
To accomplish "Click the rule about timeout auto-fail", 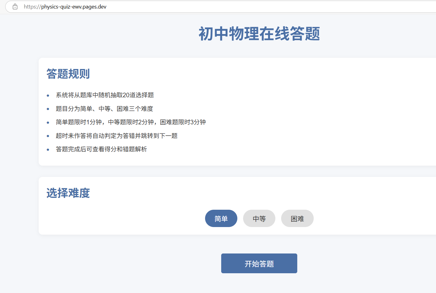I will [x=117, y=136].
